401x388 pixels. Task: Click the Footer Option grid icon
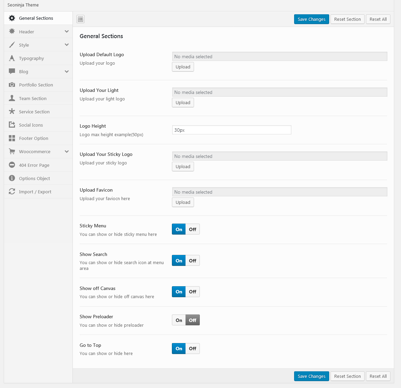12,138
